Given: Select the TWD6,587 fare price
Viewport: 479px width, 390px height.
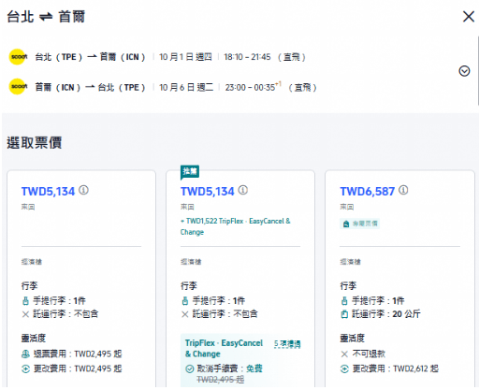Looking at the screenshot, I should pyautogui.click(x=368, y=192).
